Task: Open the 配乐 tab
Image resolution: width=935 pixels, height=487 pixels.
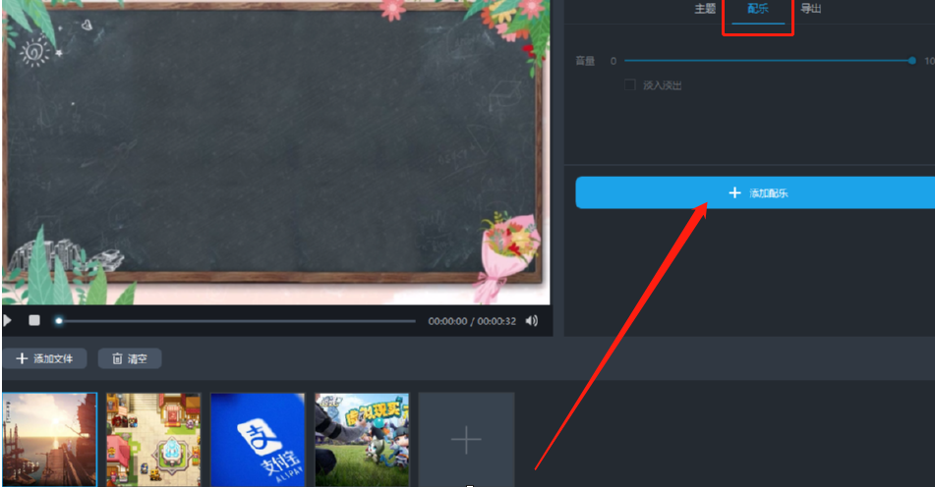Action: pos(758,9)
